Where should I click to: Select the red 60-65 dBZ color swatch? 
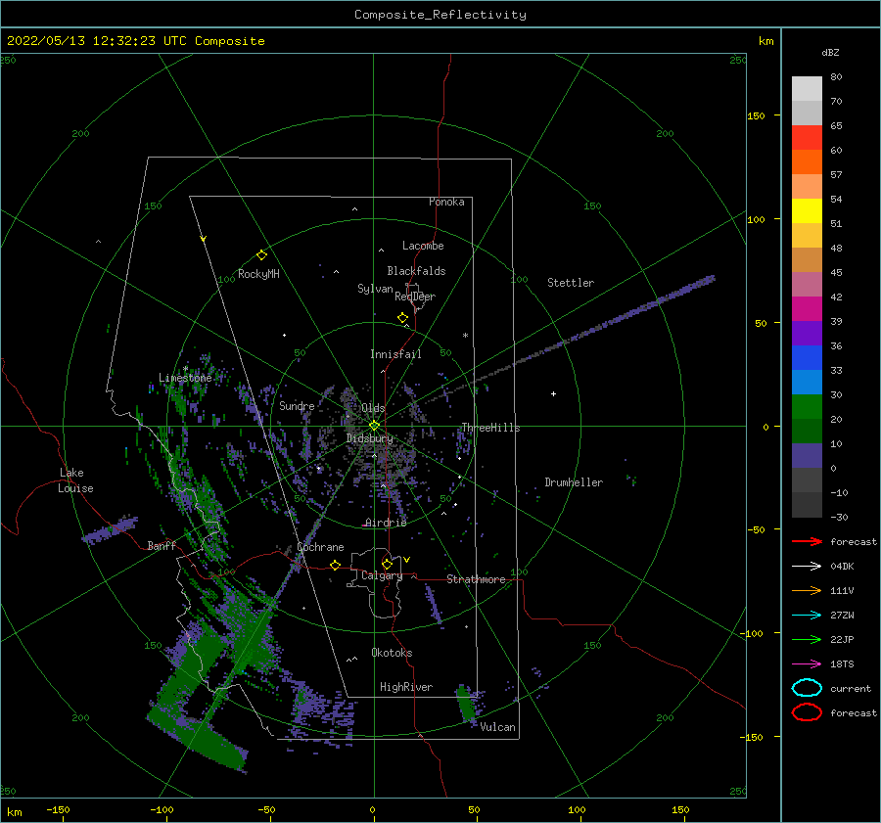807,138
